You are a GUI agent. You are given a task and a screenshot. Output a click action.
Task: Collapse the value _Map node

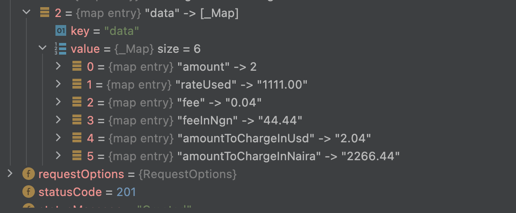click(x=42, y=48)
